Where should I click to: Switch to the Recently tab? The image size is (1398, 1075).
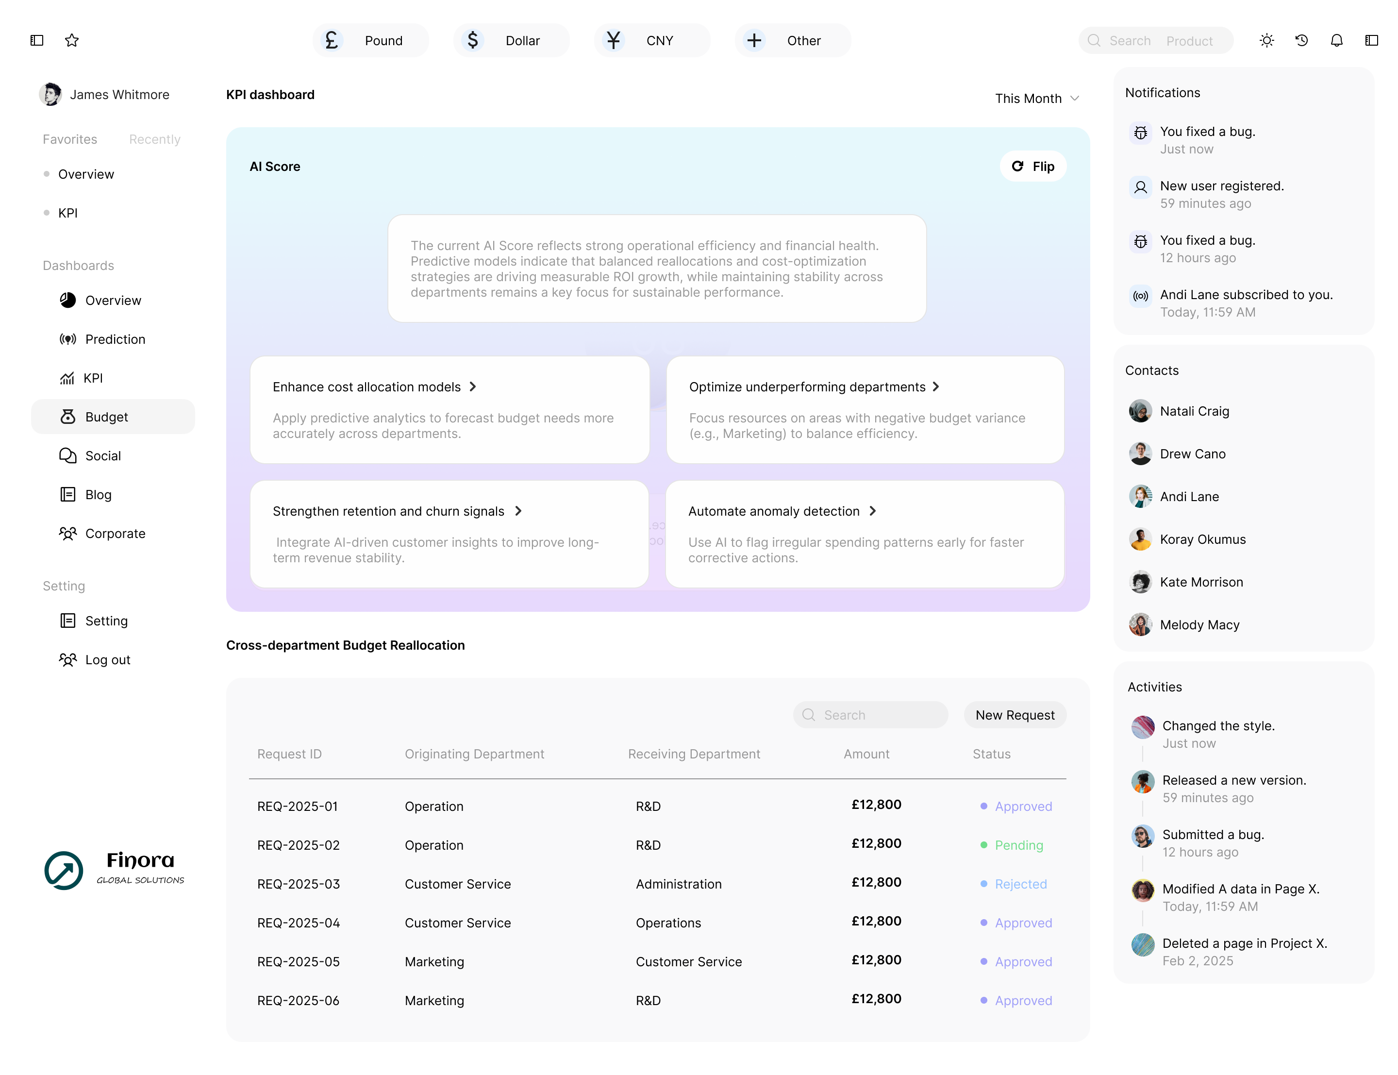(x=155, y=139)
